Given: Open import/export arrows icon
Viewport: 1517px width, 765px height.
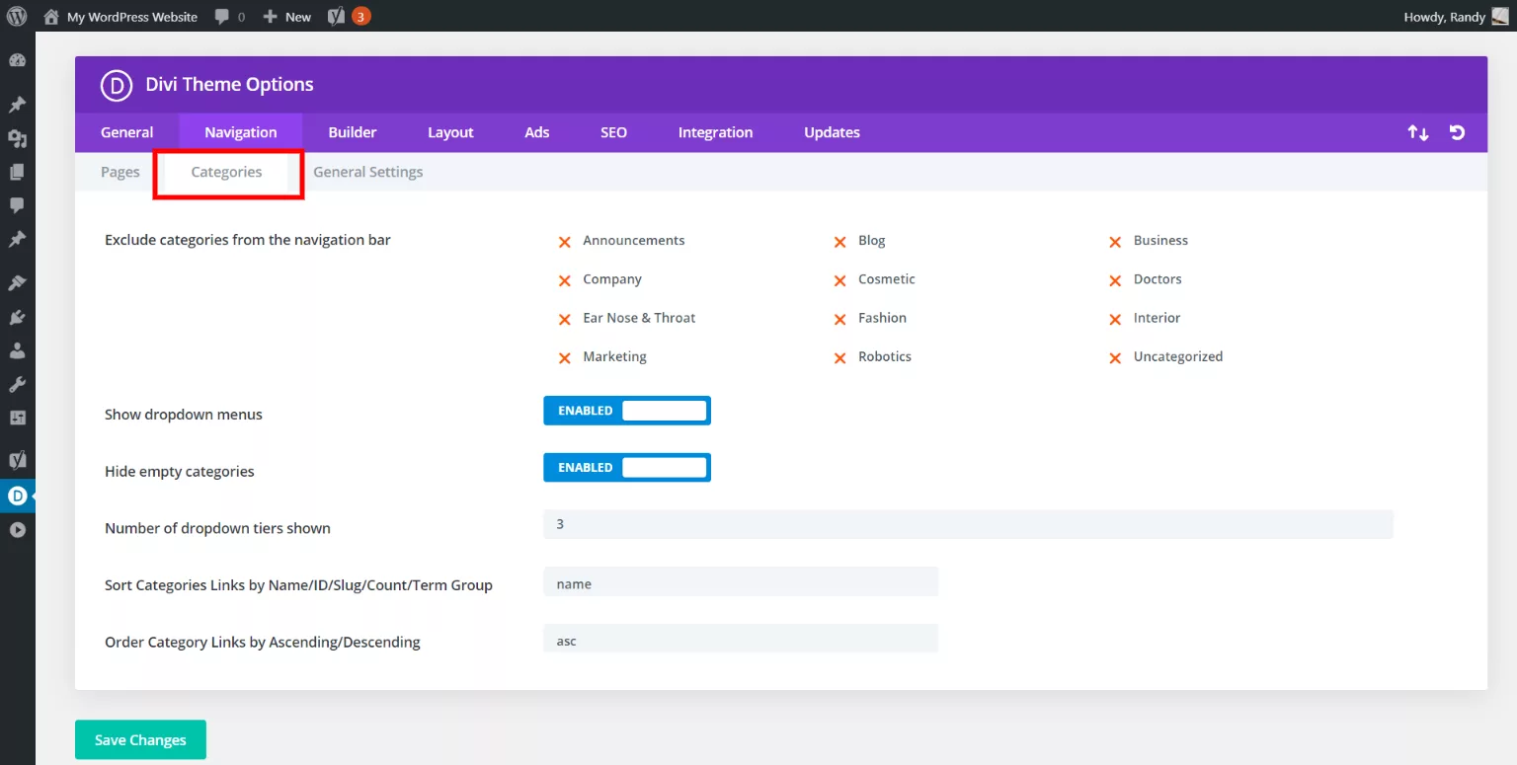Looking at the screenshot, I should (x=1418, y=132).
